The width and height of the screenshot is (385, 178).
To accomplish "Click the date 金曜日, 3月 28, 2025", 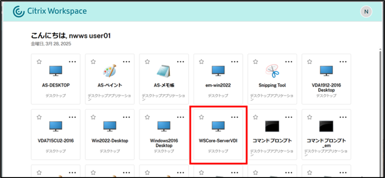I will pyautogui.click(x=51, y=44).
